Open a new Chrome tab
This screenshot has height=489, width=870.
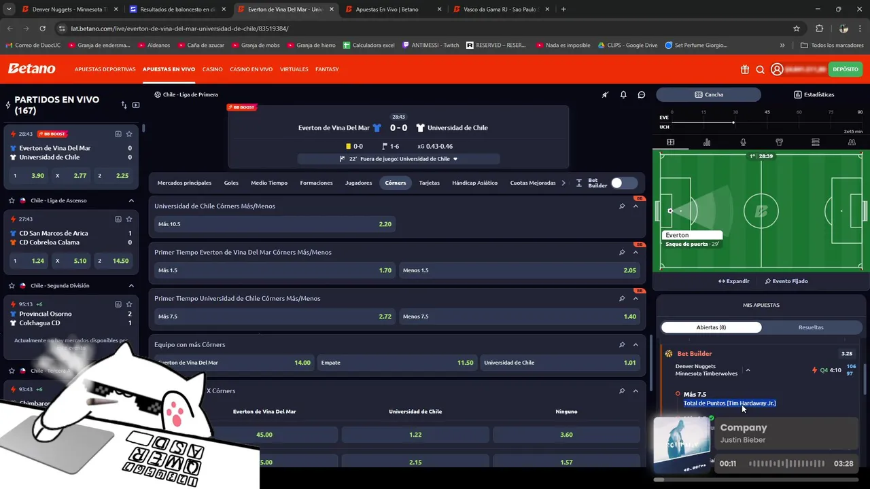click(563, 10)
